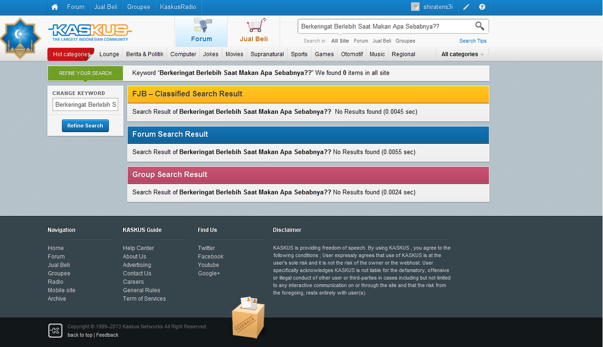Open Groupee in the top bar

[x=139, y=7]
